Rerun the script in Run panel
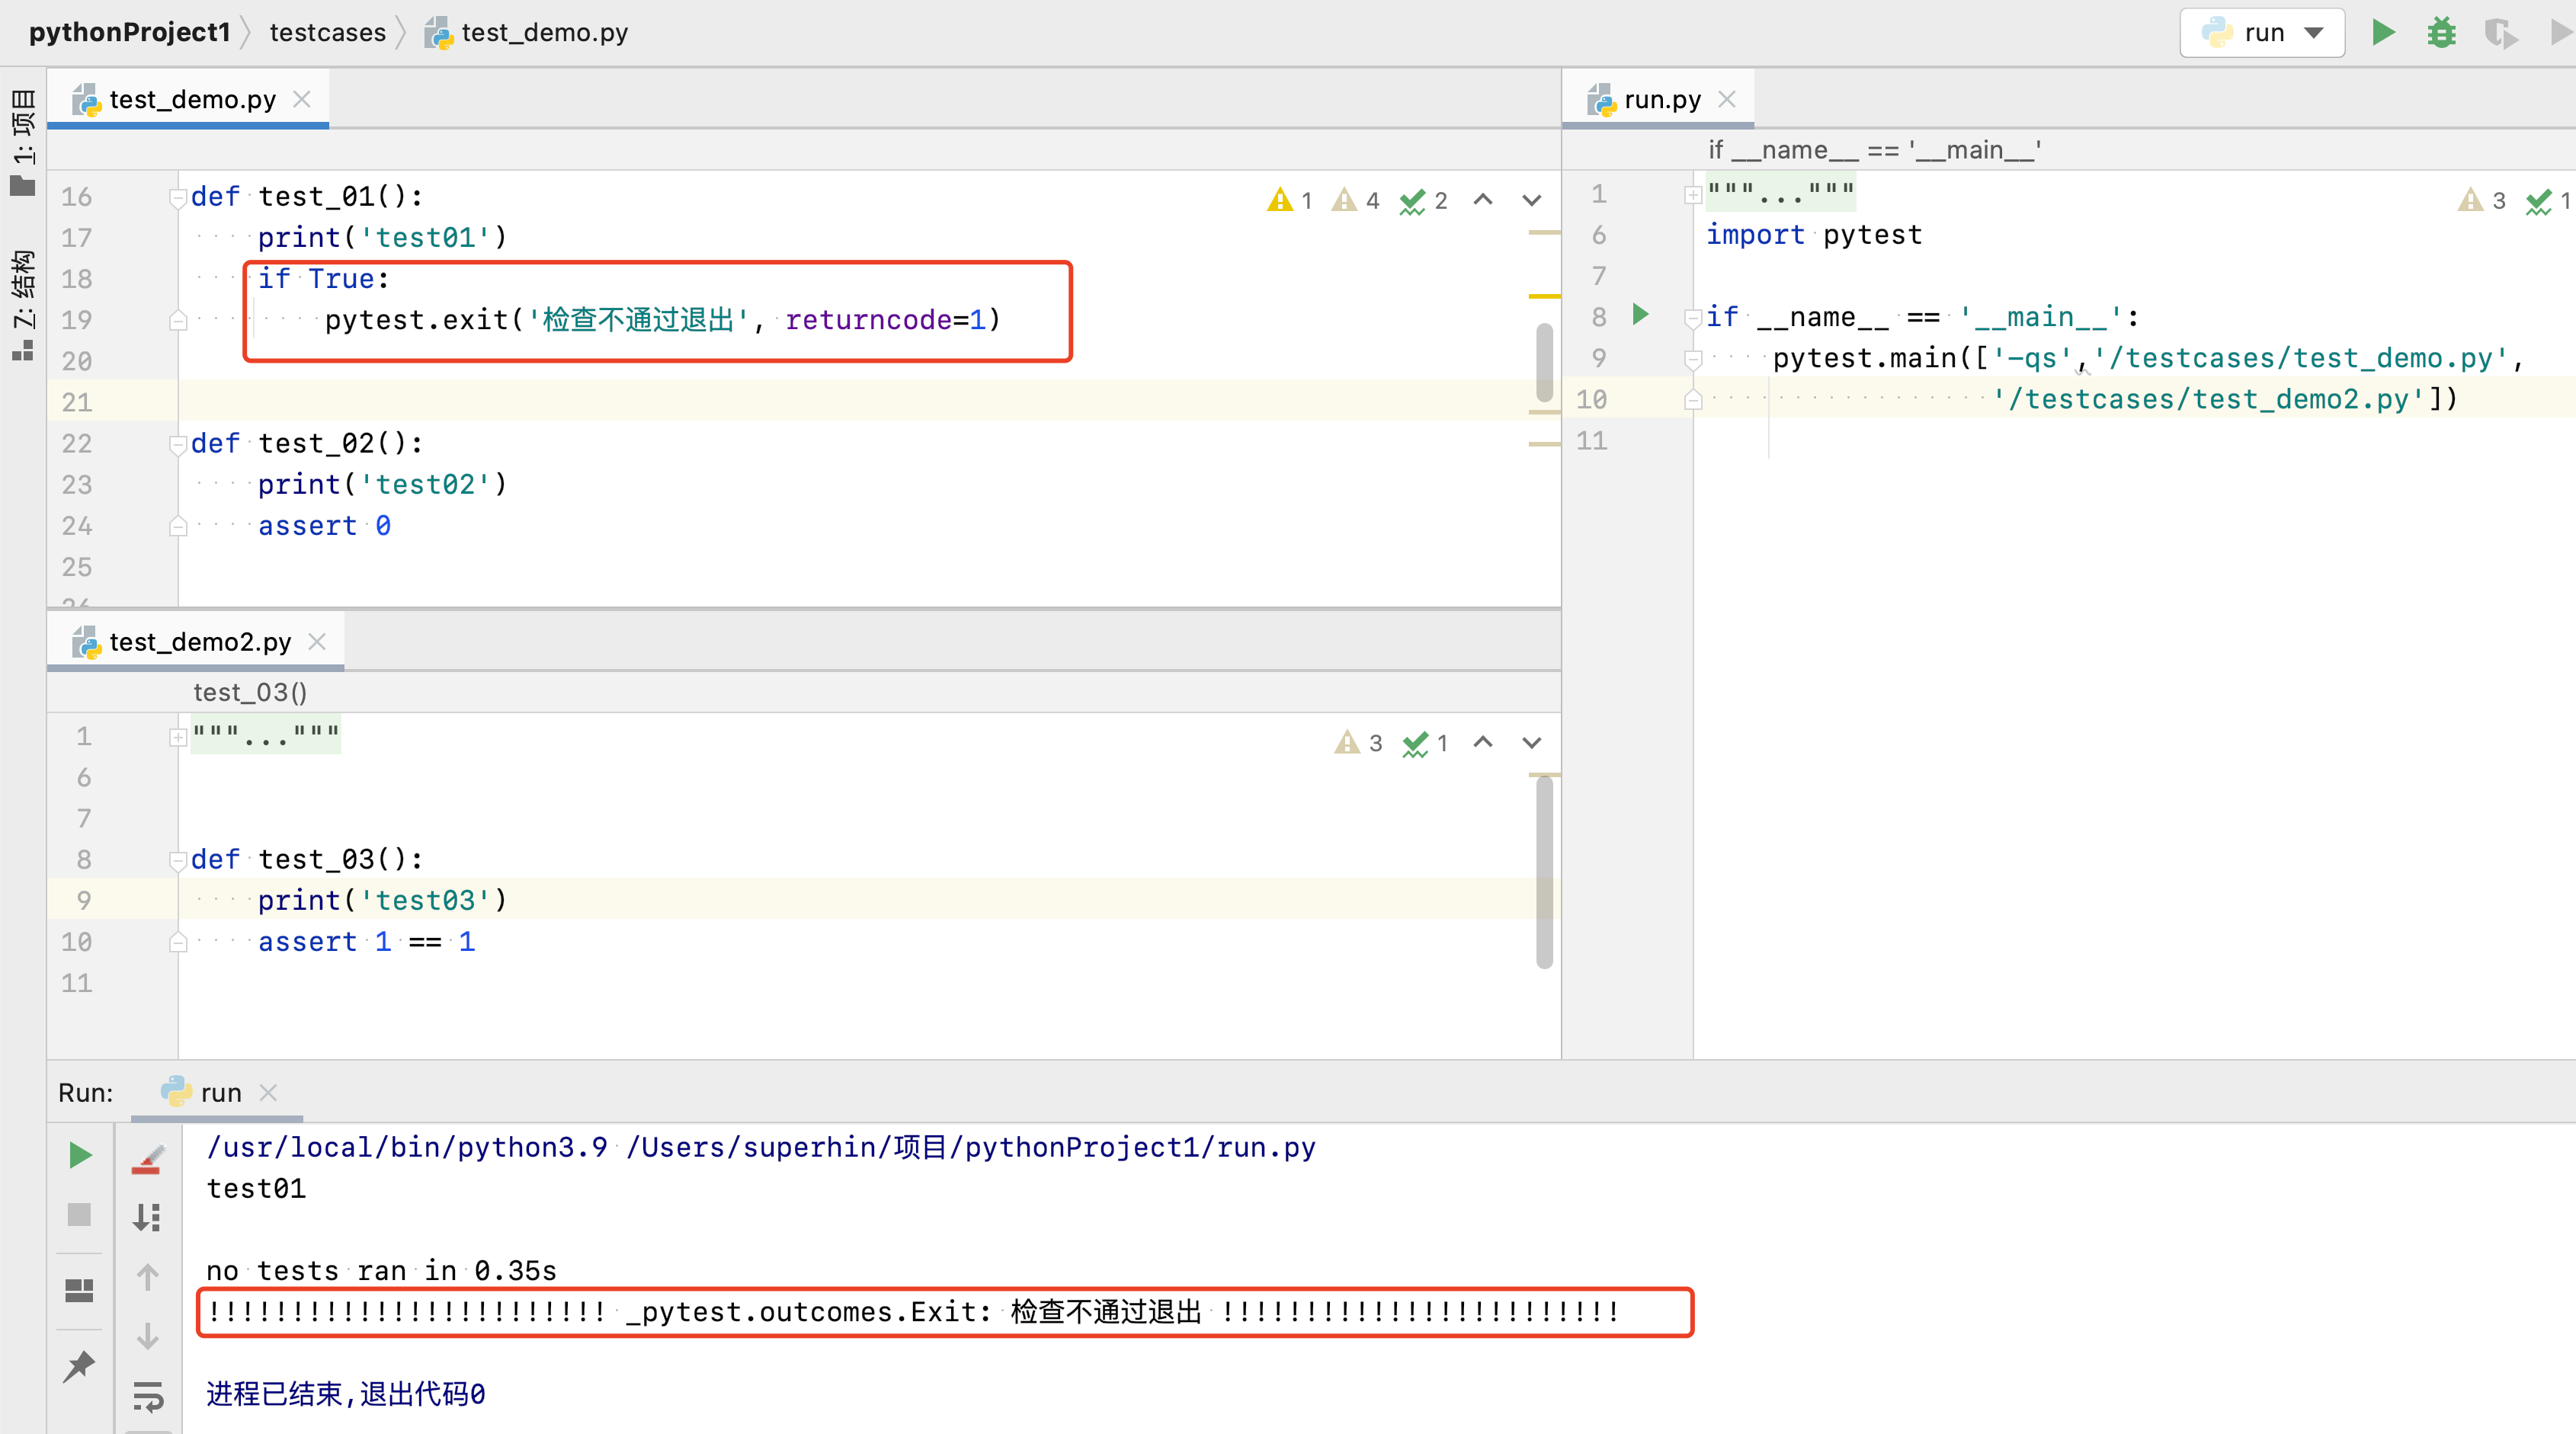This screenshot has height=1434, width=2576. coord(80,1156)
